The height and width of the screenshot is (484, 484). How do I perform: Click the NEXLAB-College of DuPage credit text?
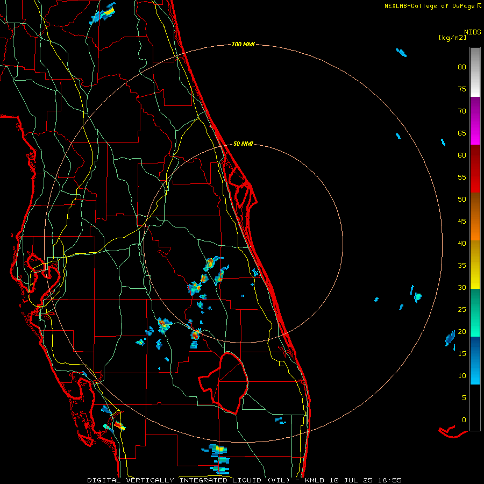[430, 6]
